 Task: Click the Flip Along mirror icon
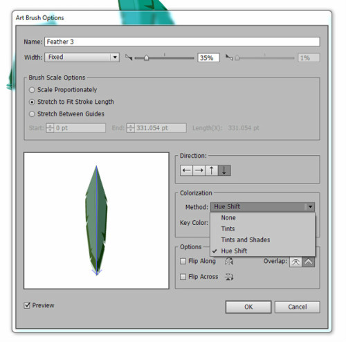[x=229, y=262]
